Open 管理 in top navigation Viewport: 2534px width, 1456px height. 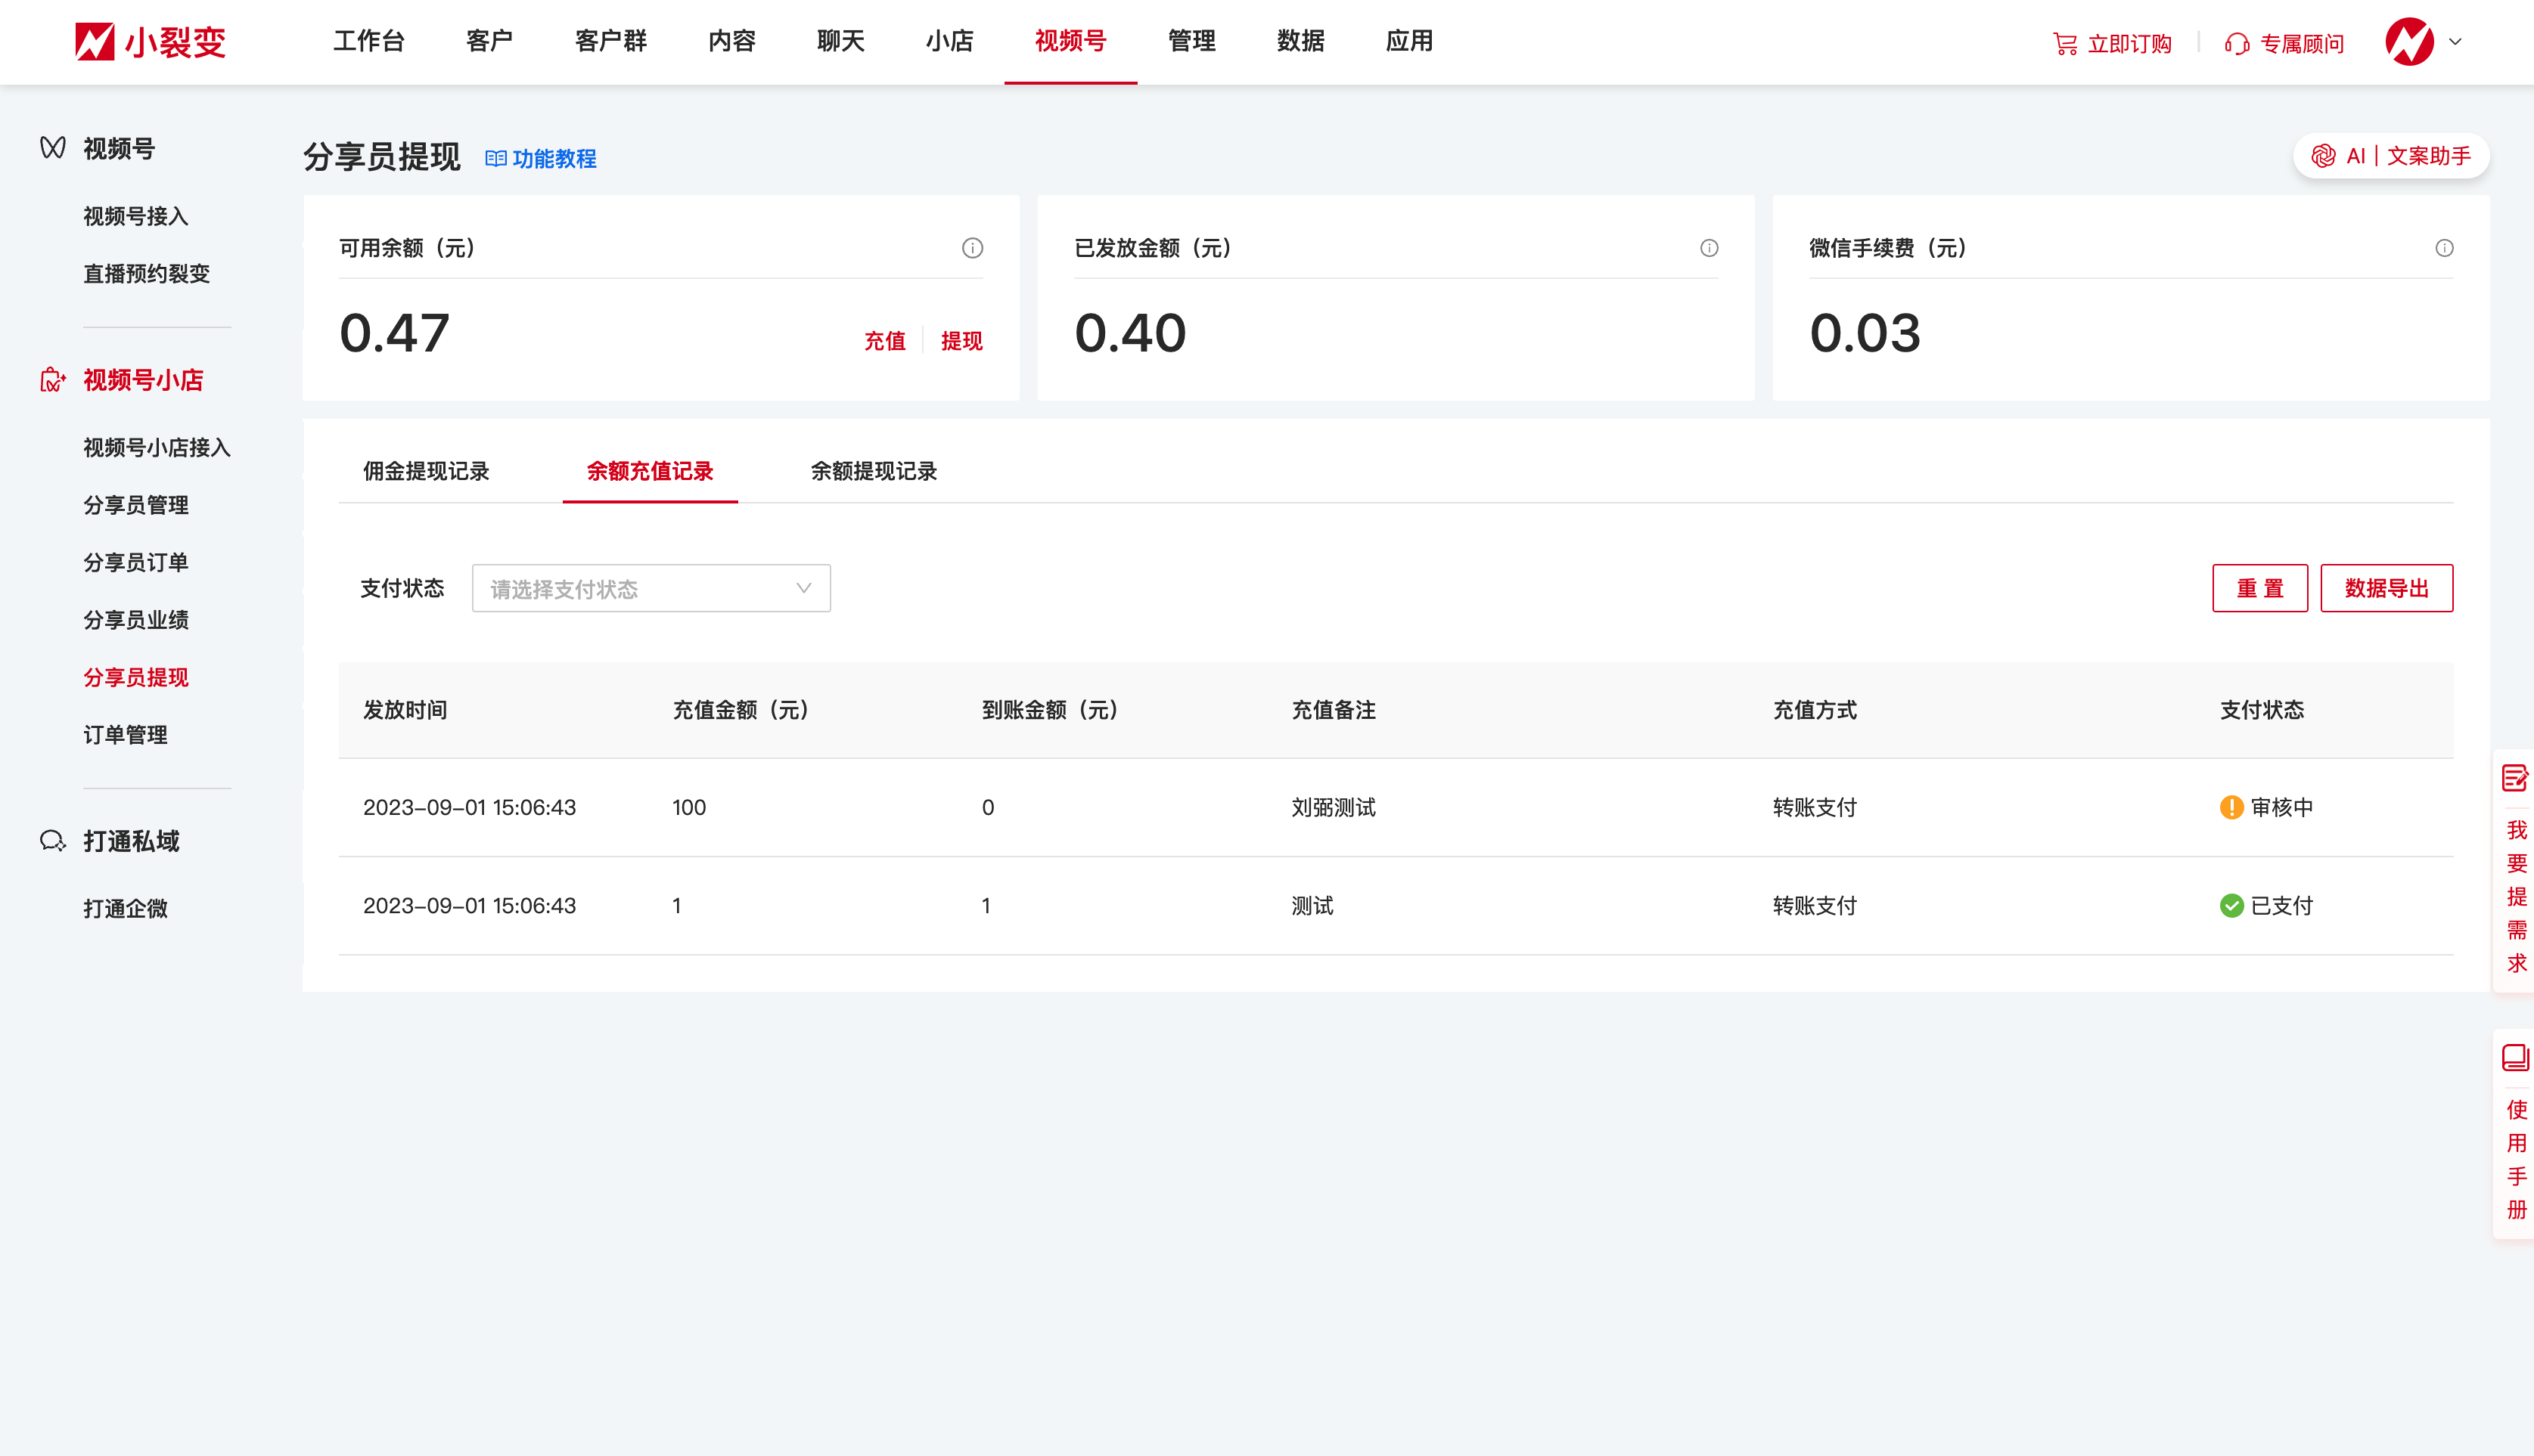[1191, 41]
